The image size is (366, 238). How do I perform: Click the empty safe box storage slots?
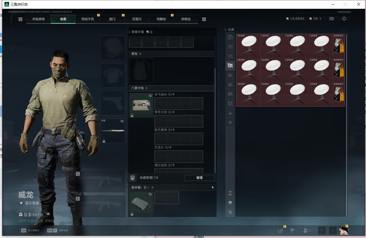167,198
